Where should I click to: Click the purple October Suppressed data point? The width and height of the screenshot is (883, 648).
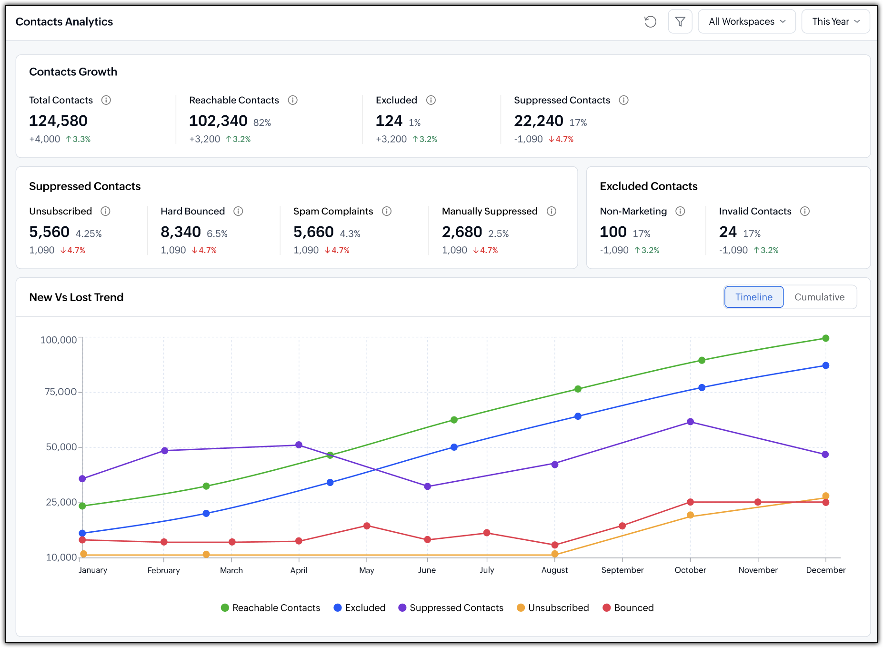tap(691, 422)
